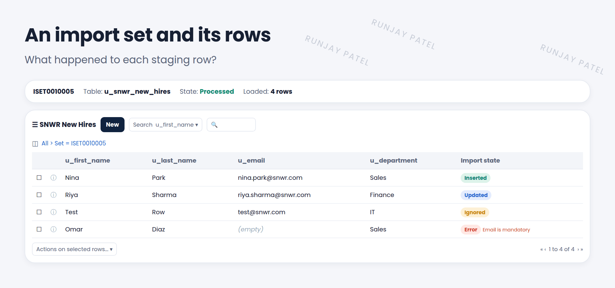Expand Actions on selected rows dropdown
This screenshot has height=288, width=615.
click(74, 249)
